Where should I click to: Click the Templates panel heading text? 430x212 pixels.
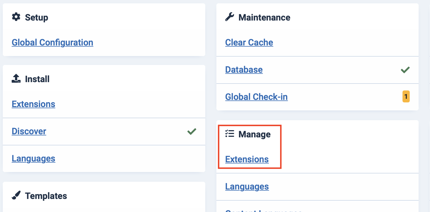point(46,196)
